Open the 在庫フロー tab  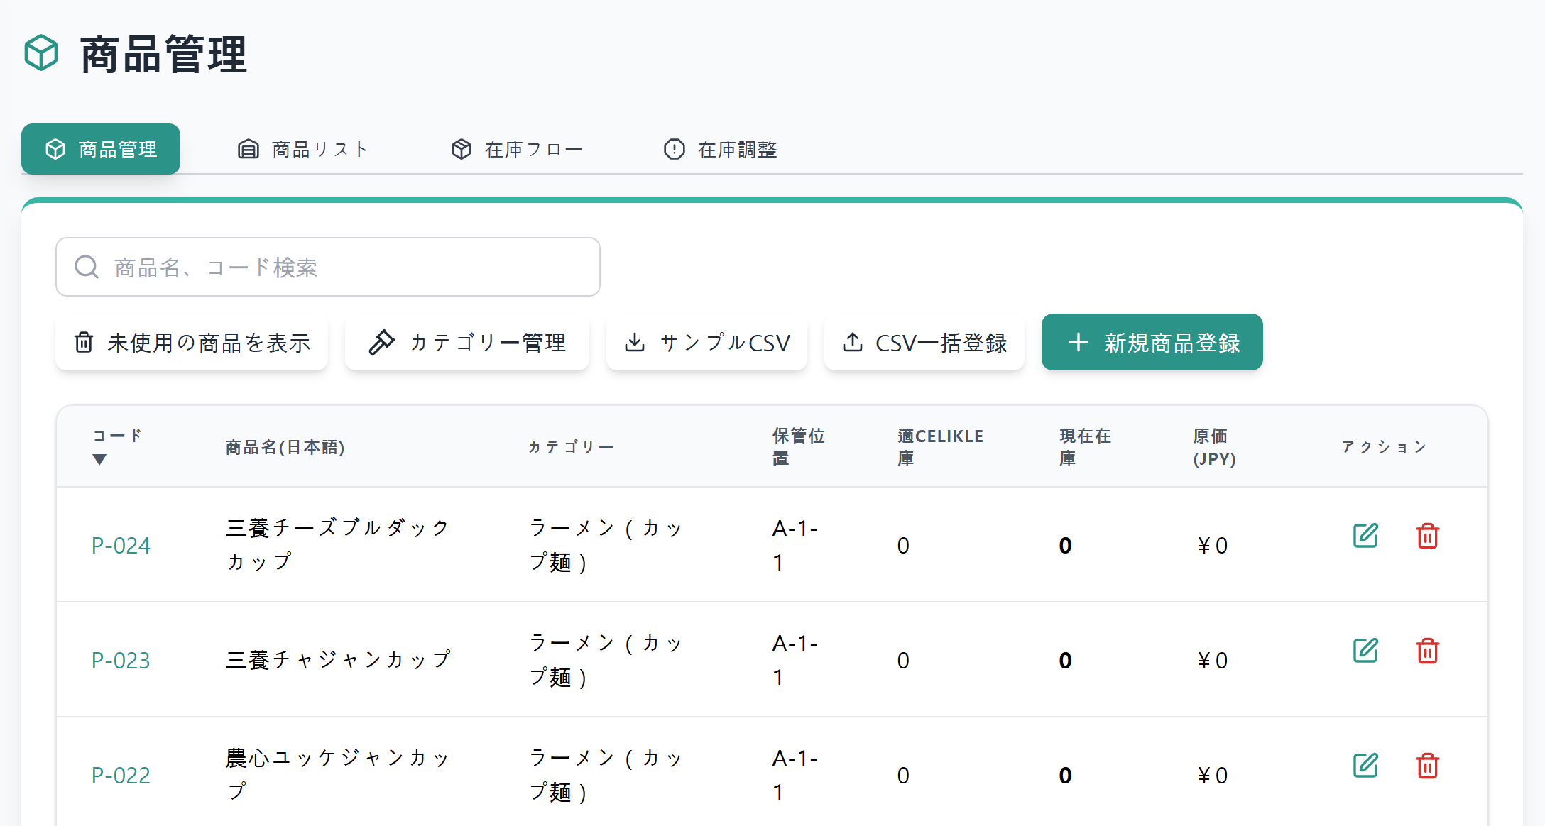[x=516, y=149]
